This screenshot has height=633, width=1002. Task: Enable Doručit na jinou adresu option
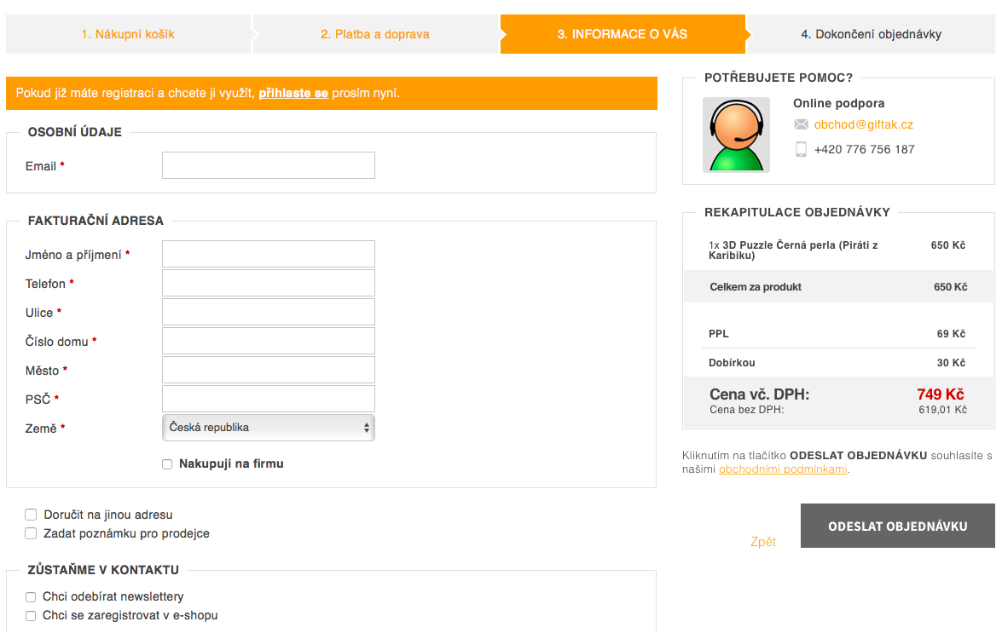pyautogui.click(x=31, y=515)
